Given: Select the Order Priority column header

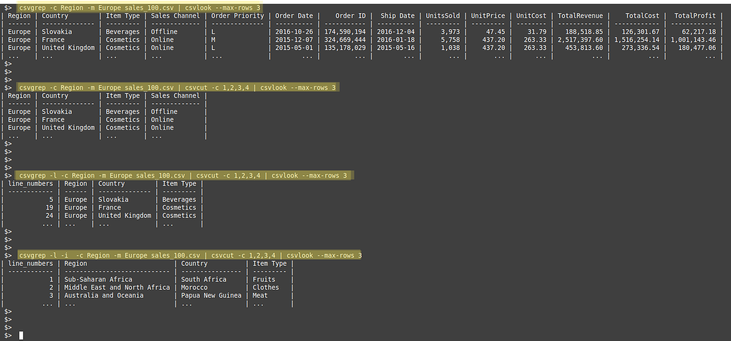Looking at the screenshot, I should point(238,16).
